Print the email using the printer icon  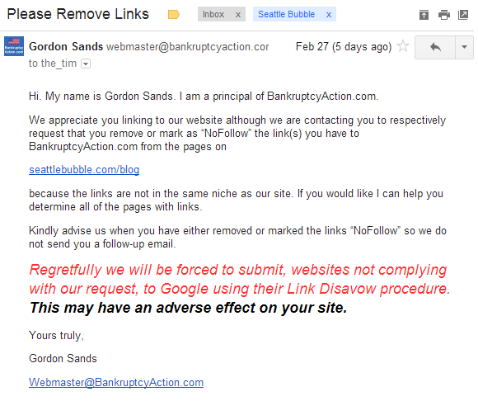click(x=444, y=15)
